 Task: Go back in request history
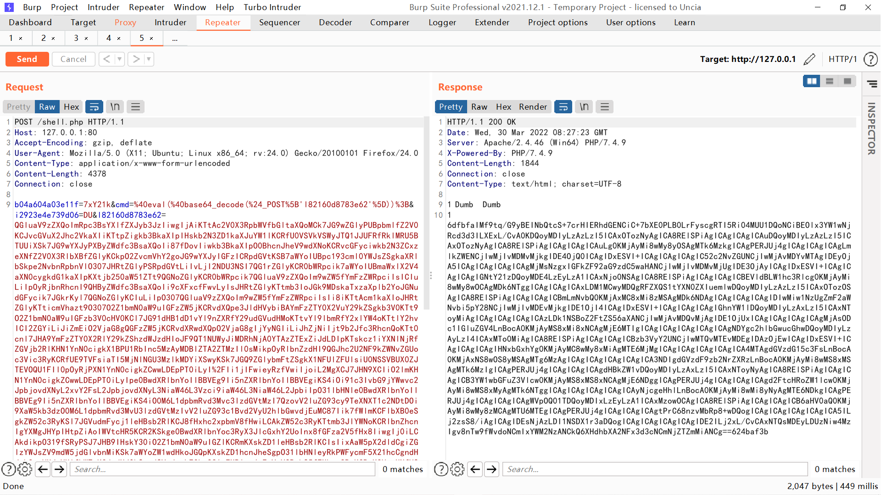[106, 59]
